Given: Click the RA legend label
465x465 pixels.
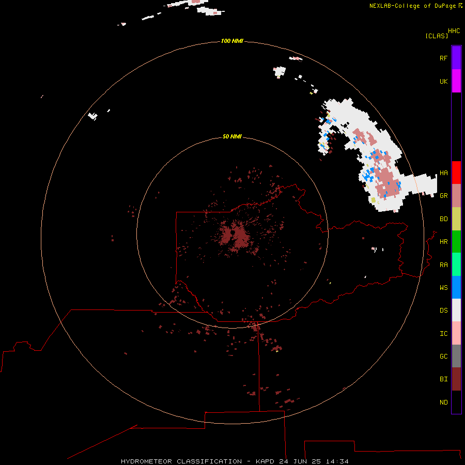Looking at the screenshot, I should (443, 265).
